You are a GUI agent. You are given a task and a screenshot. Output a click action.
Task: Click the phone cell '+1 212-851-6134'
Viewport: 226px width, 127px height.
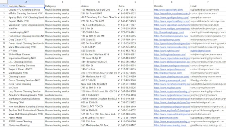click(x=135, y=10)
